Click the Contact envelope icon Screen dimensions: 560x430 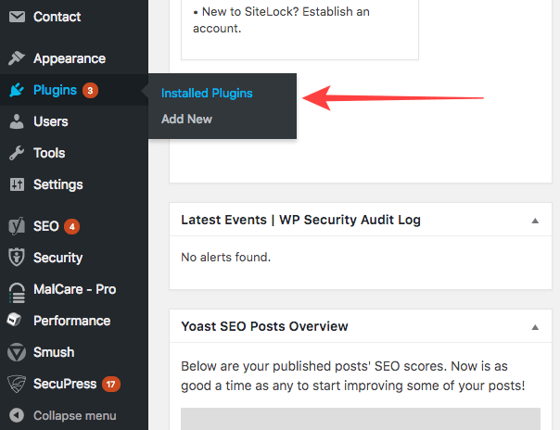(x=16, y=17)
